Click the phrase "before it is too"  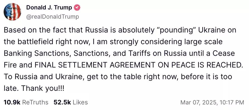[207, 77]
